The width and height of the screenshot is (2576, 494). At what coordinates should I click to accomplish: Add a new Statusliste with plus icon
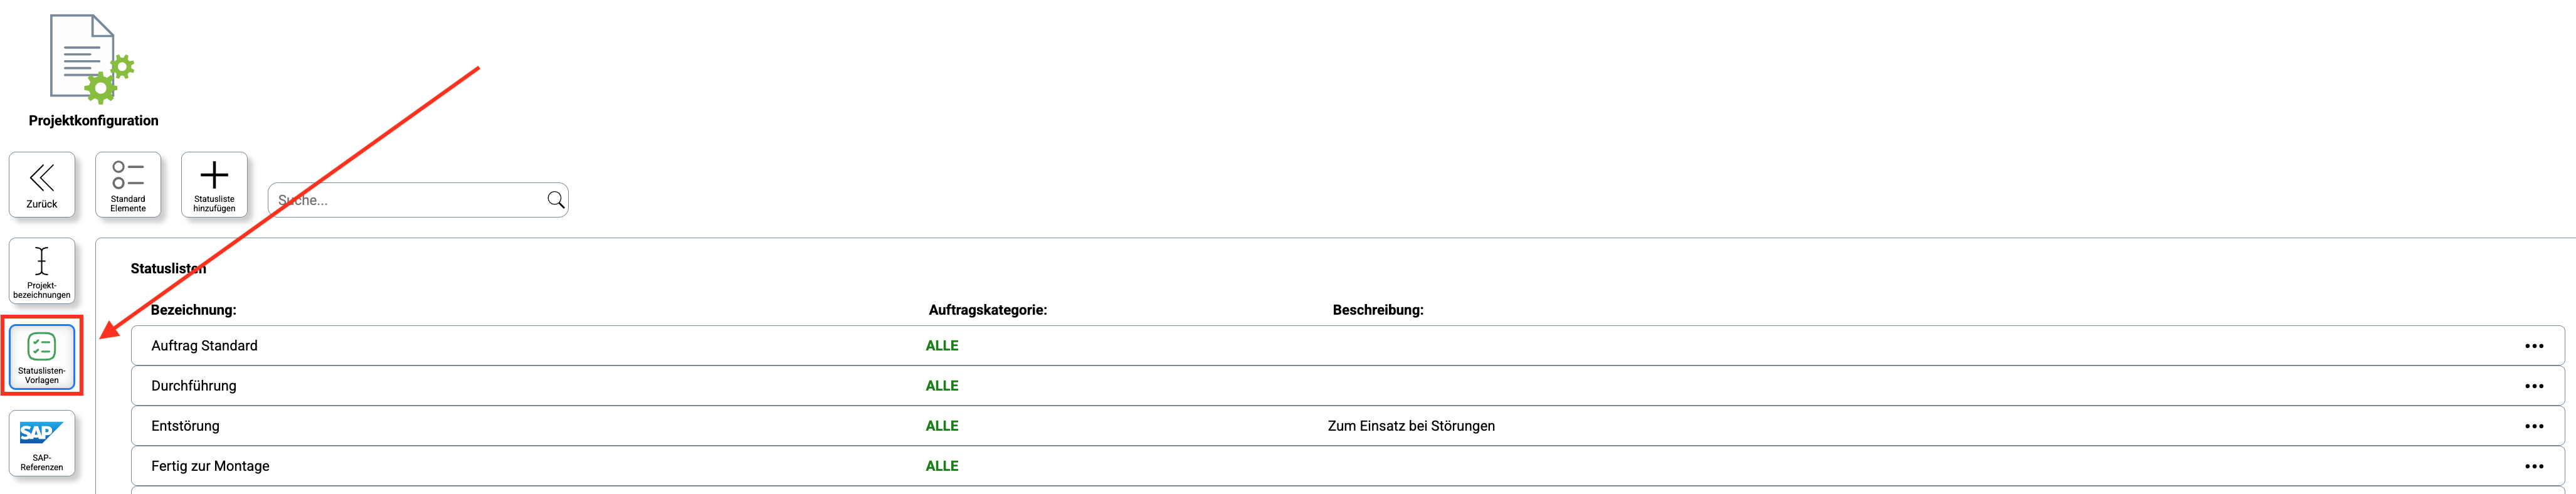[x=214, y=184]
